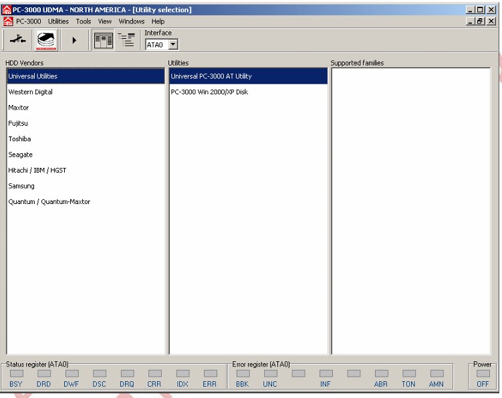Select Samsung vendor
The width and height of the screenshot is (502, 398).
[x=86, y=186]
